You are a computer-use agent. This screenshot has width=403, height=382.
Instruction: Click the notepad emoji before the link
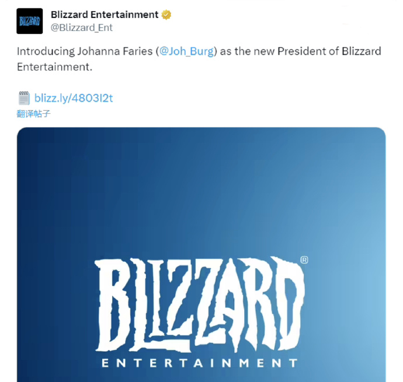click(x=24, y=98)
